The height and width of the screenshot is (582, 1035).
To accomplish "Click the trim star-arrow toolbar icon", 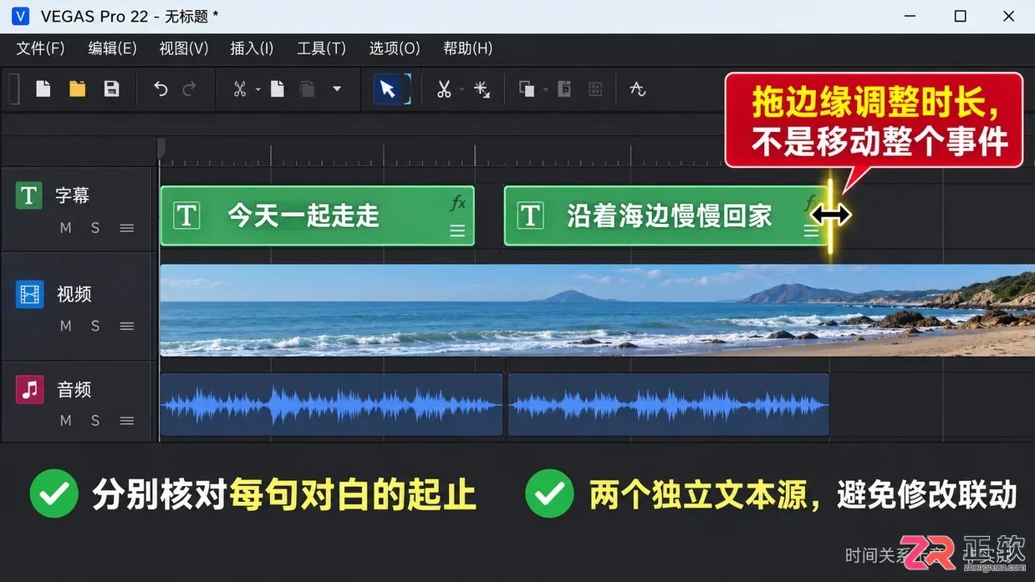I will pyautogui.click(x=482, y=89).
